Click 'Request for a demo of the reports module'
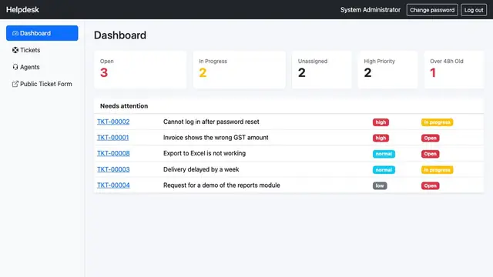493x277 pixels. click(222, 185)
